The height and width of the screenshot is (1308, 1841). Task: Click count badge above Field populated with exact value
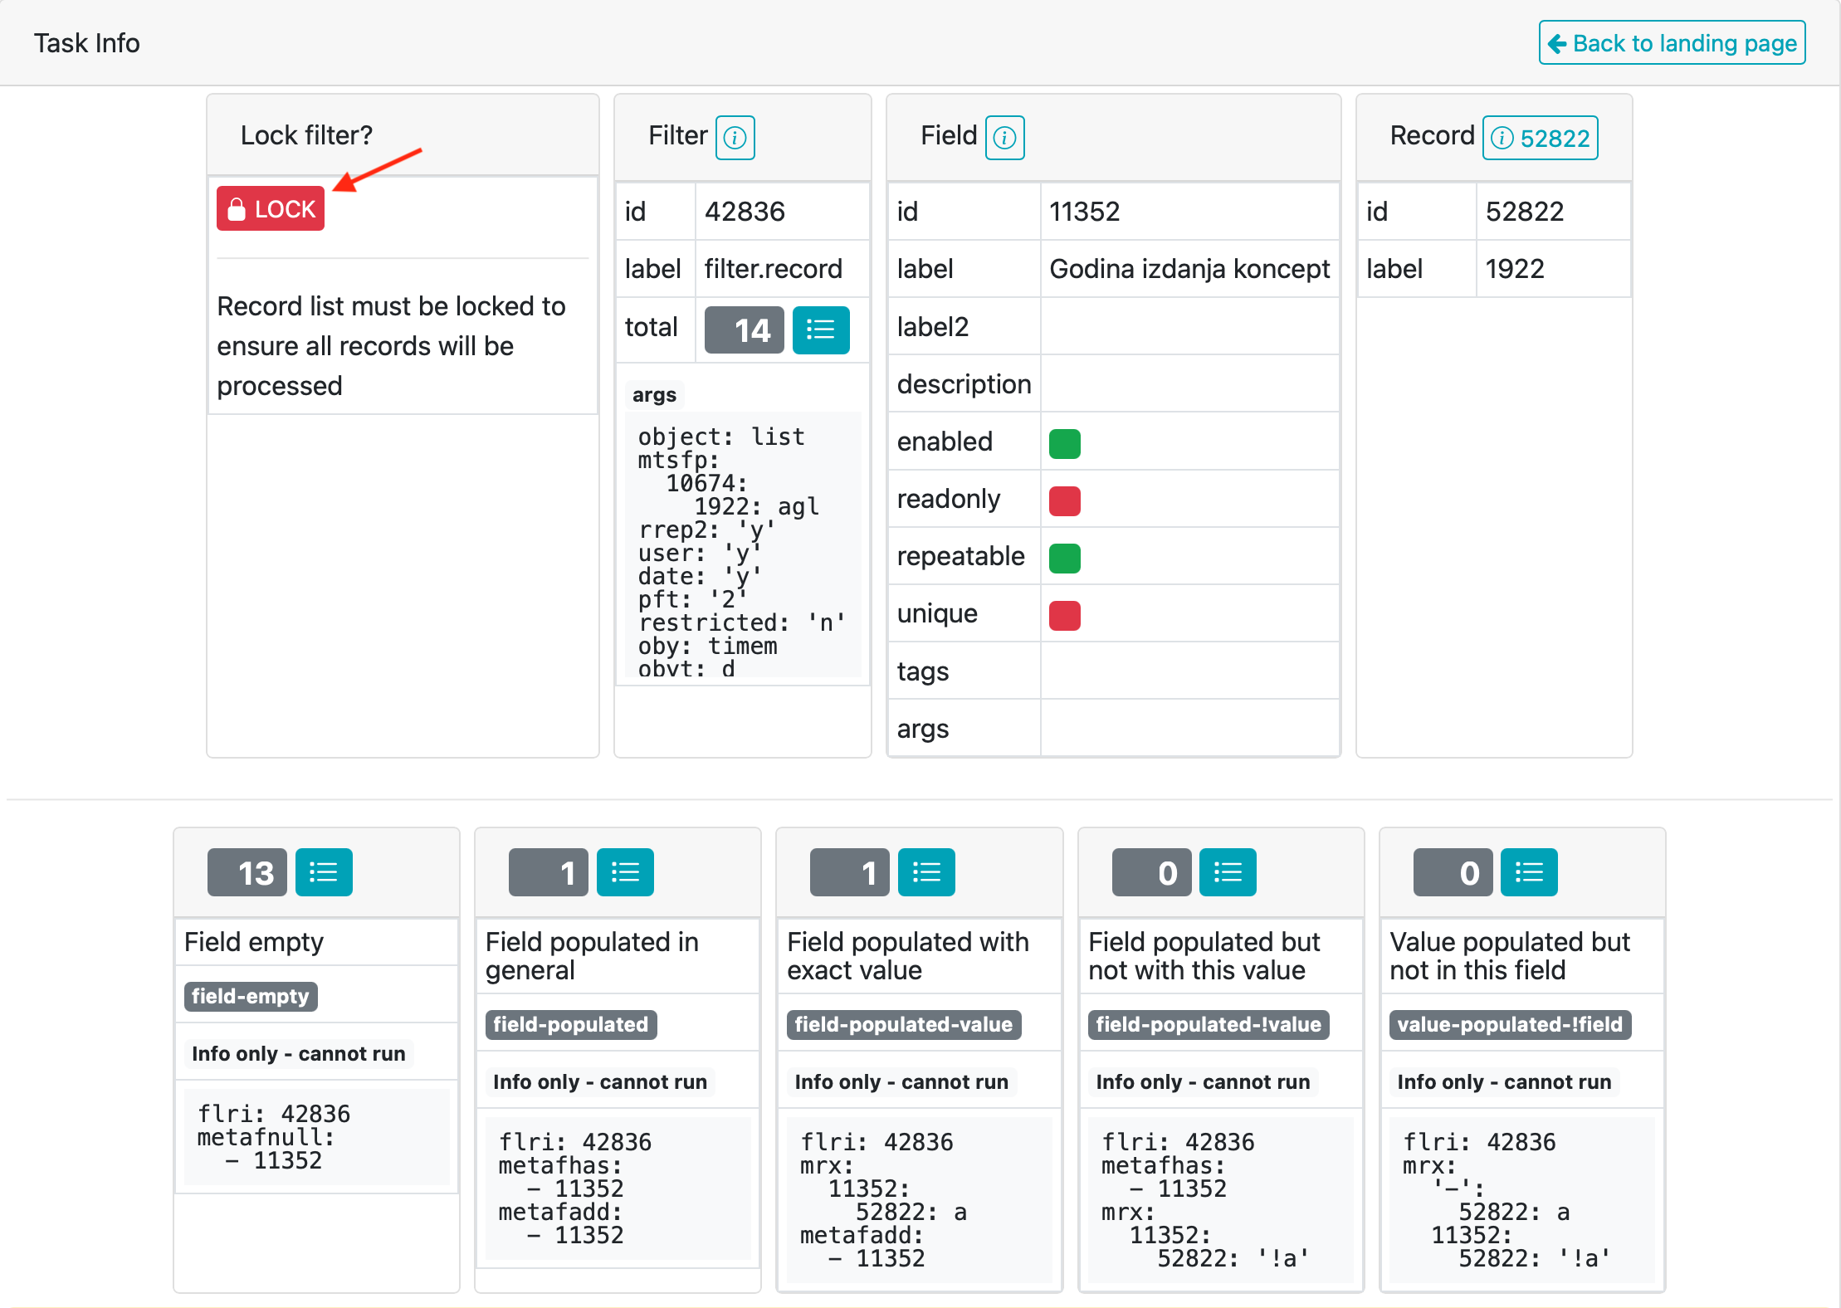coord(850,872)
